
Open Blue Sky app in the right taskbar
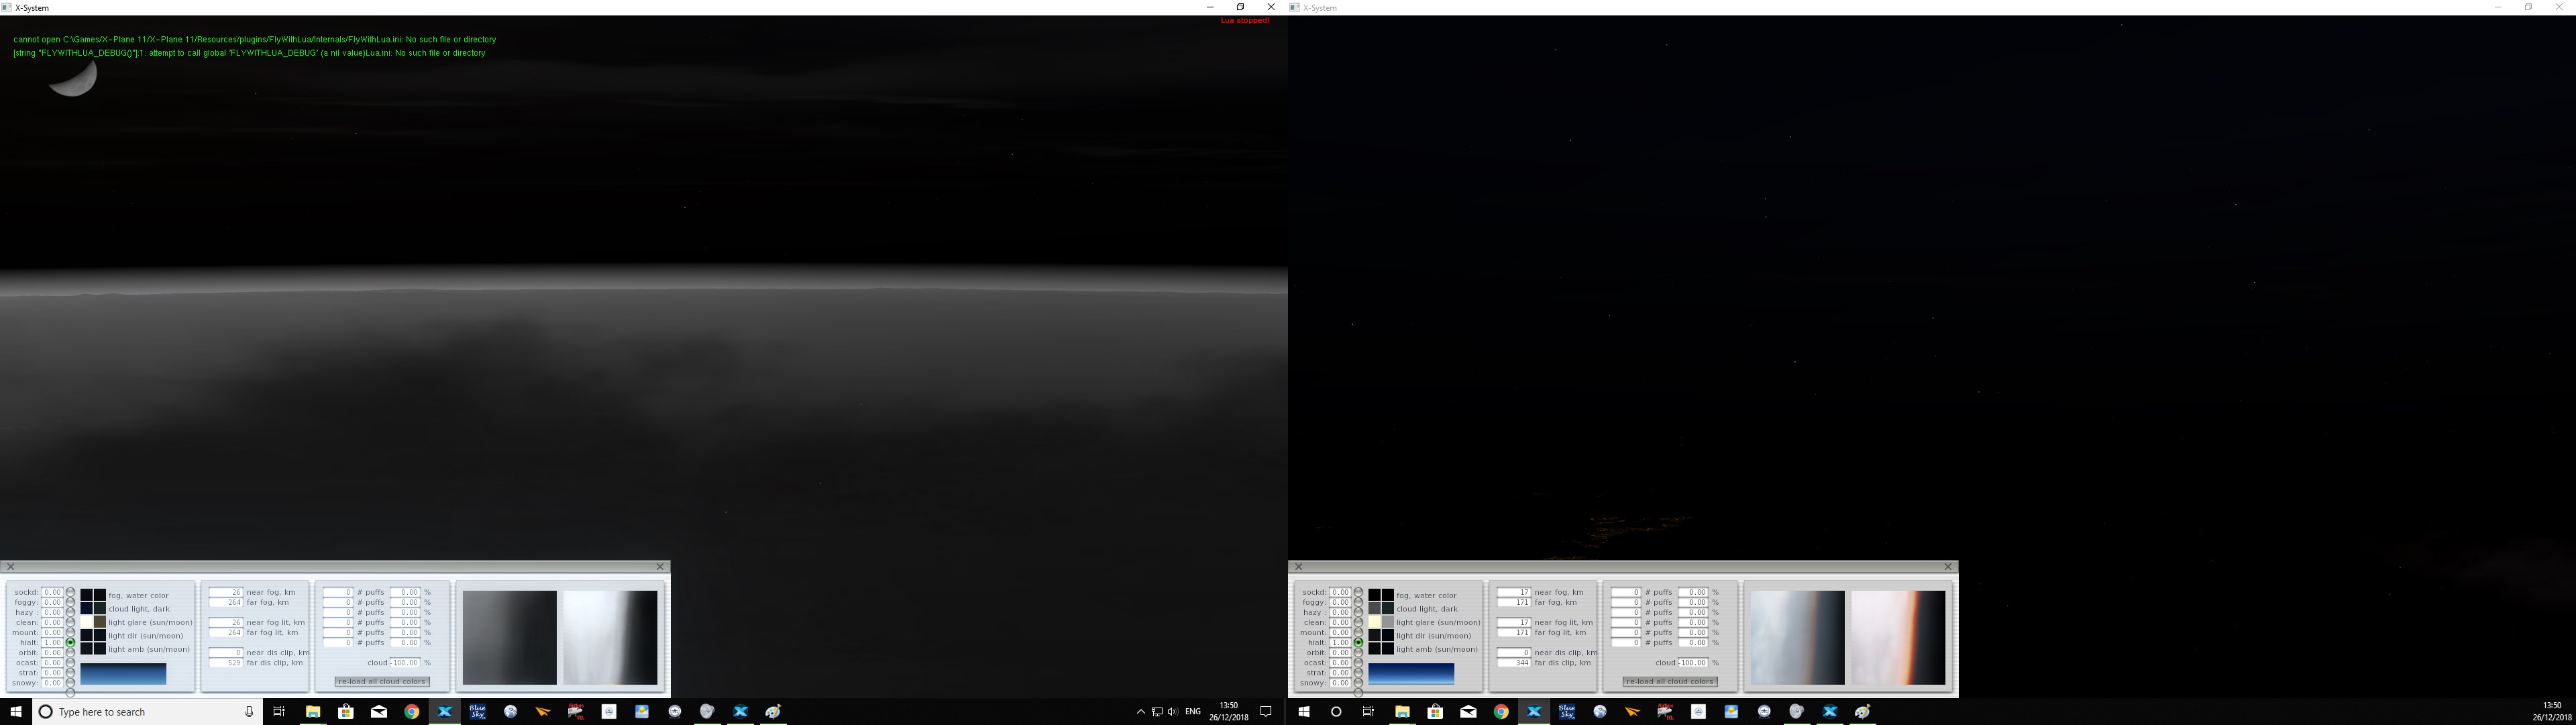[1567, 712]
